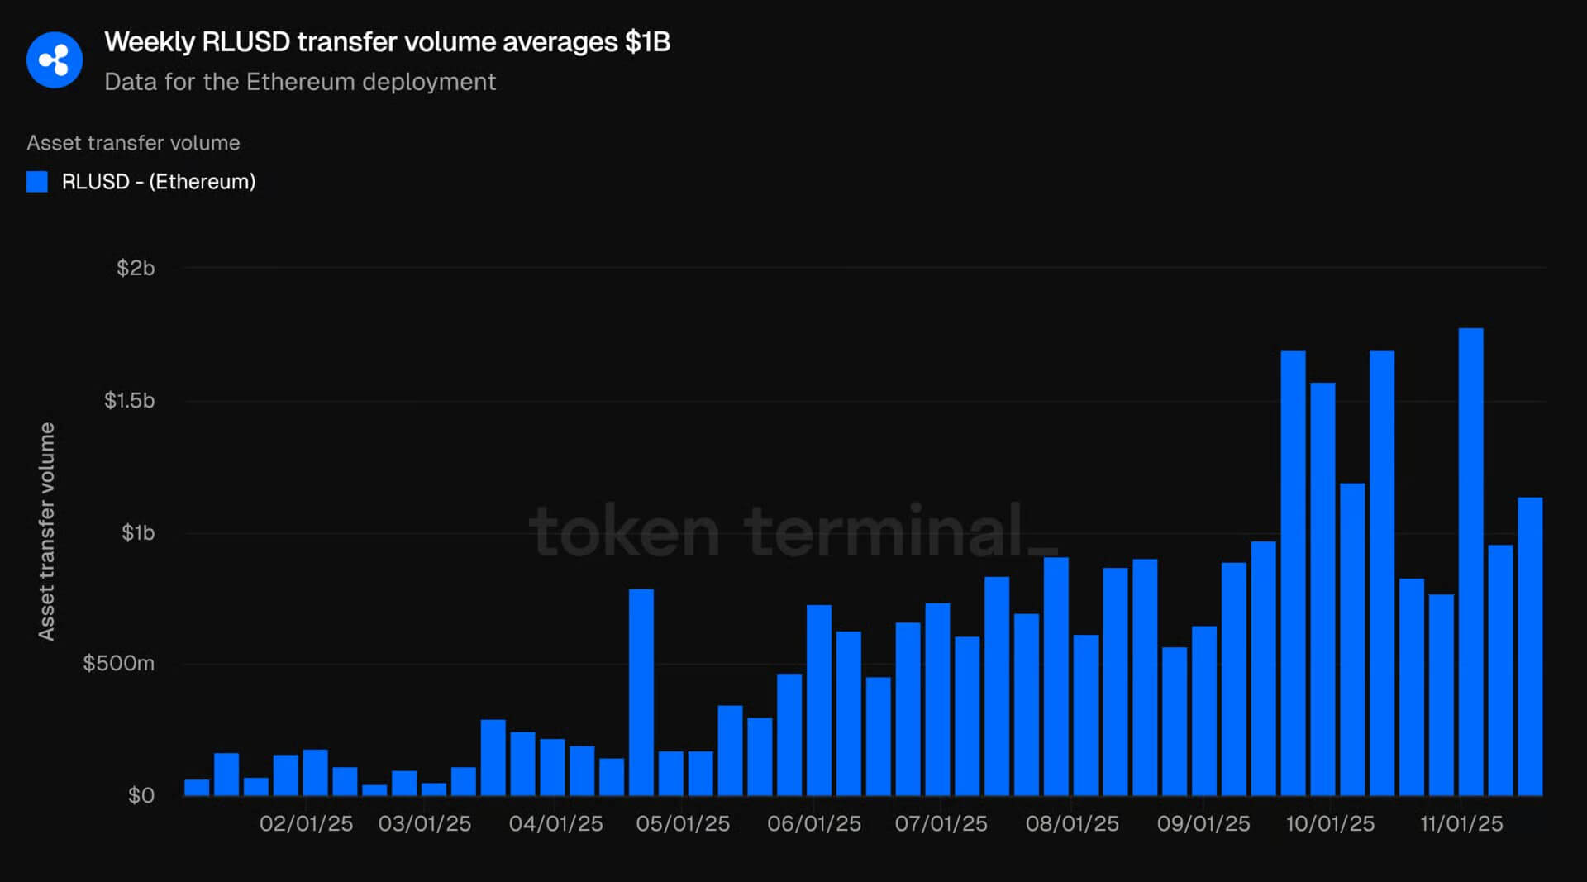Click the 'Data for the Ethereum deployment' subtitle
The image size is (1587, 882).
(x=299, y=82)
